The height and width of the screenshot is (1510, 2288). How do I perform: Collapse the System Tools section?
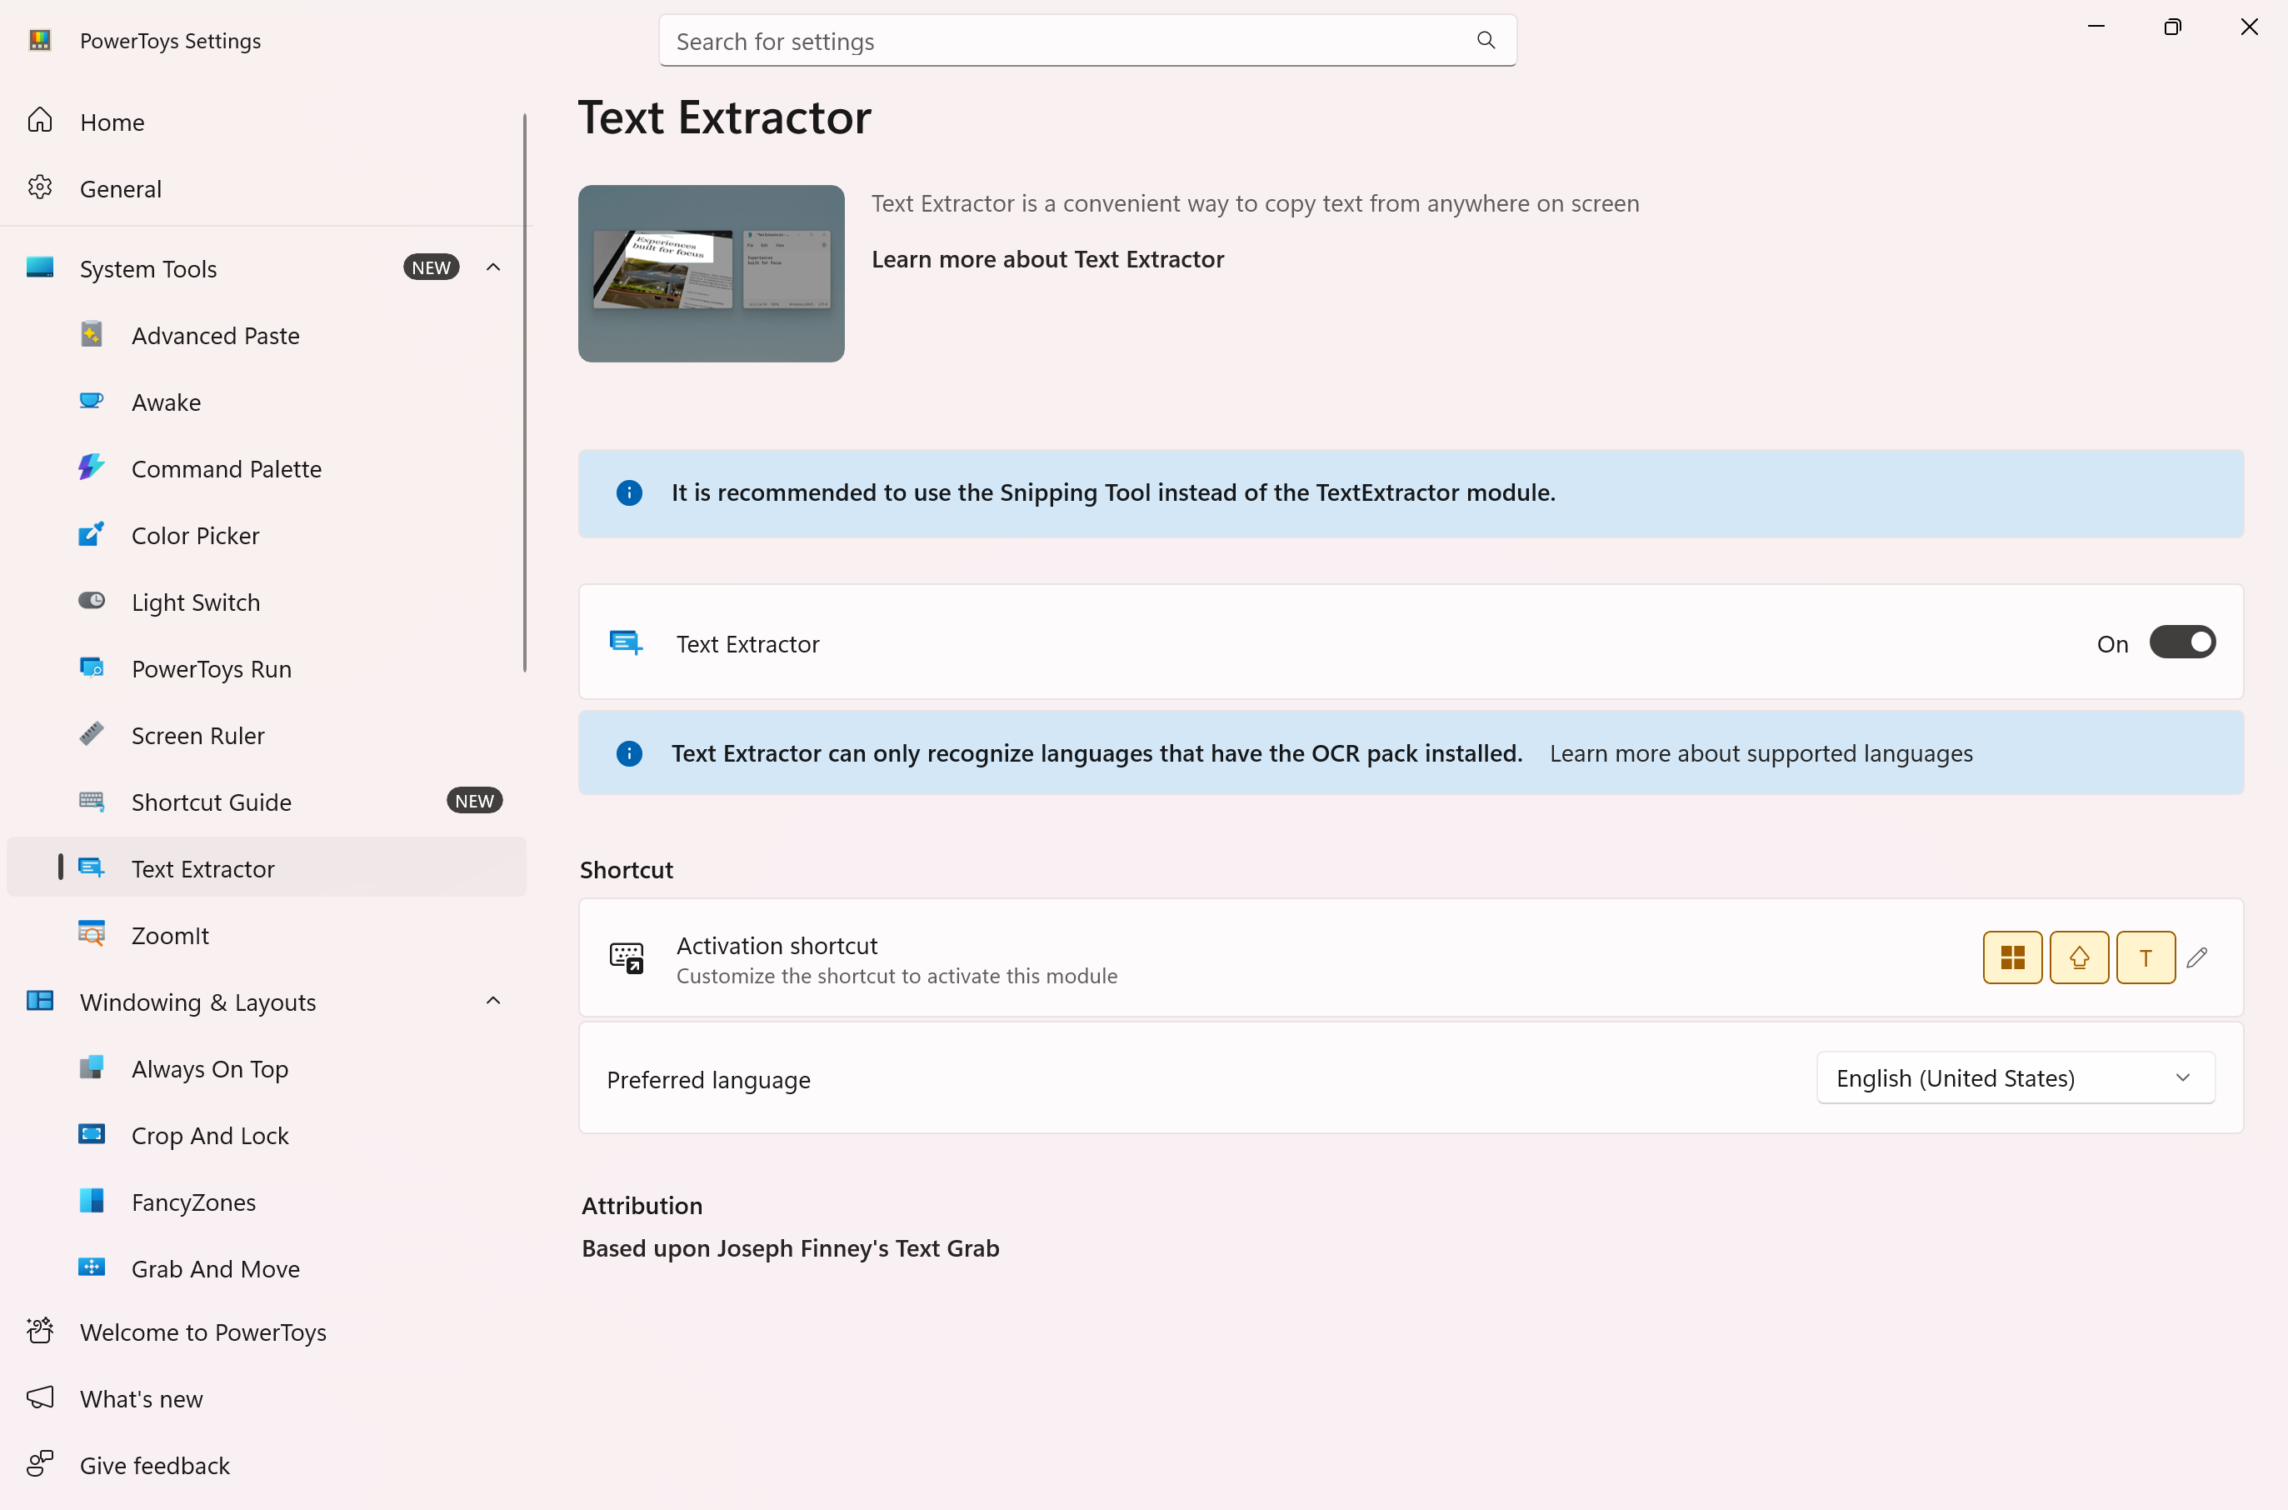pos(493,267)
